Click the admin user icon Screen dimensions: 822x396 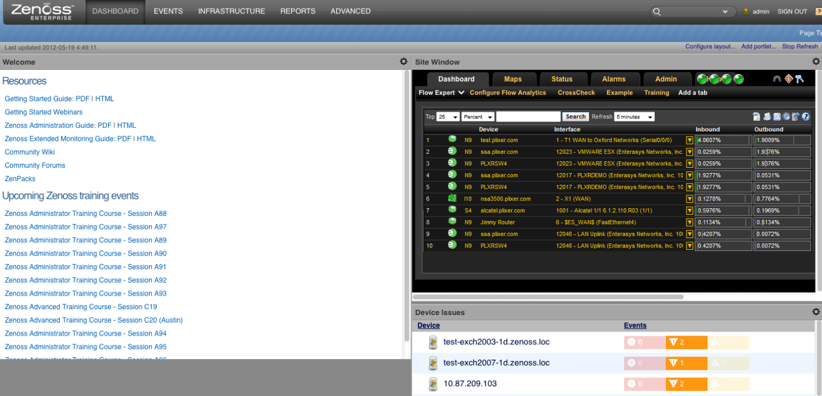click(x=746, y=11)
